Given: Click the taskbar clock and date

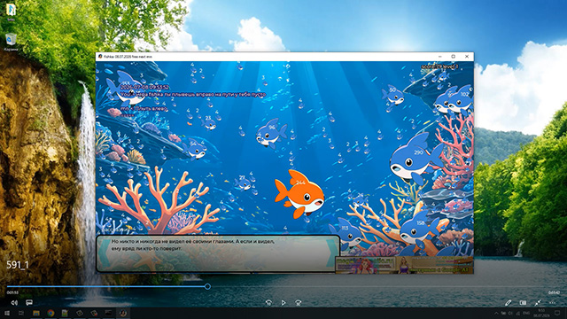Looking at the screenshot, I should (541, 313).
